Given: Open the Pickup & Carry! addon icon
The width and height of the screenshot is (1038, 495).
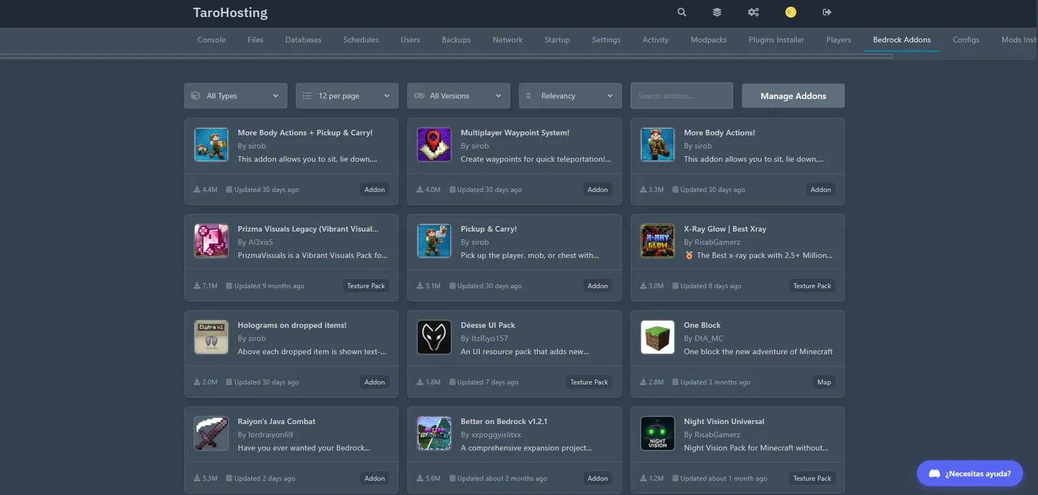Looking at the screenshot, I should point(434,241).
